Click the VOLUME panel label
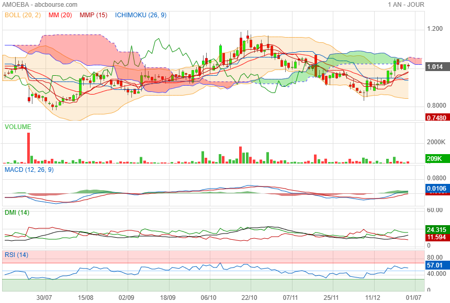Screen dimensions: 450x303 point(18,127)
